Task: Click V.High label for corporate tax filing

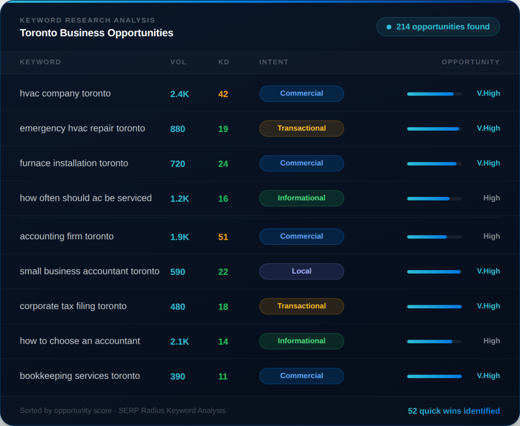Action: 488,306
